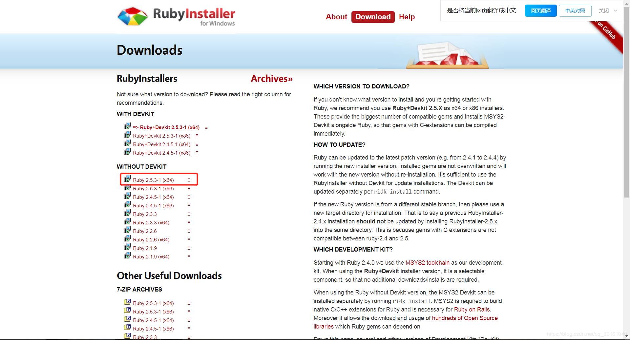
Task: Download Ruby 2.3.3 (x64) installer
Action: pyautogui.click(x=151, y=223)
